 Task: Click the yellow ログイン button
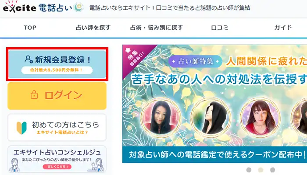57,96
